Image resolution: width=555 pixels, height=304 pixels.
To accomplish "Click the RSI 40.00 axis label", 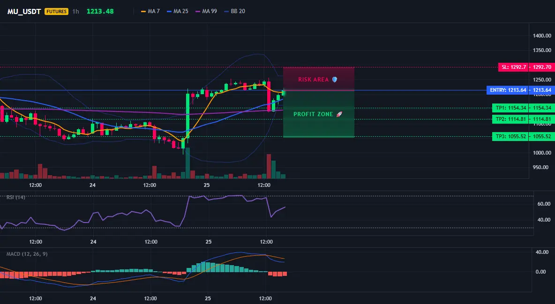I will 544,220.
